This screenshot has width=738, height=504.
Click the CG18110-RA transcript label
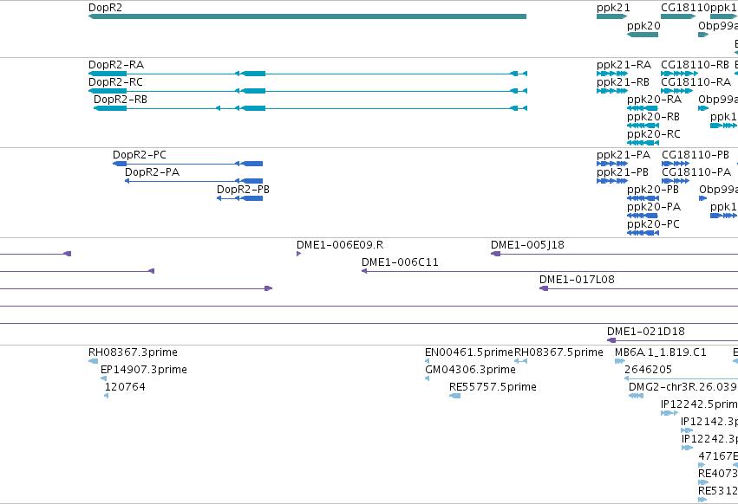(x=696, y=82)
